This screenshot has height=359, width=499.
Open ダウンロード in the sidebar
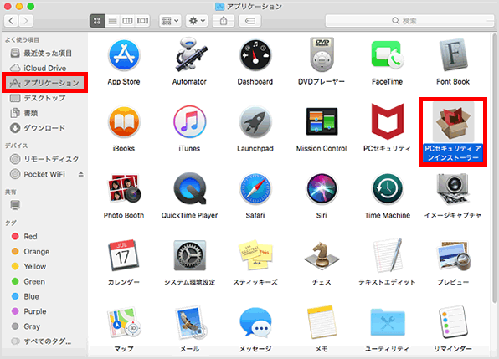tap(44, 128)
